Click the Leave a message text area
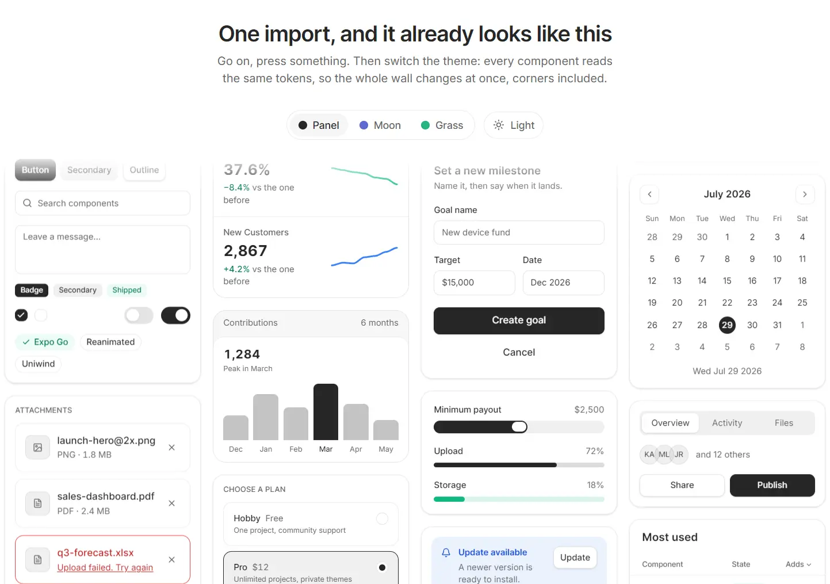This screenshot has height=584, width=830. (x=102, y=250)
